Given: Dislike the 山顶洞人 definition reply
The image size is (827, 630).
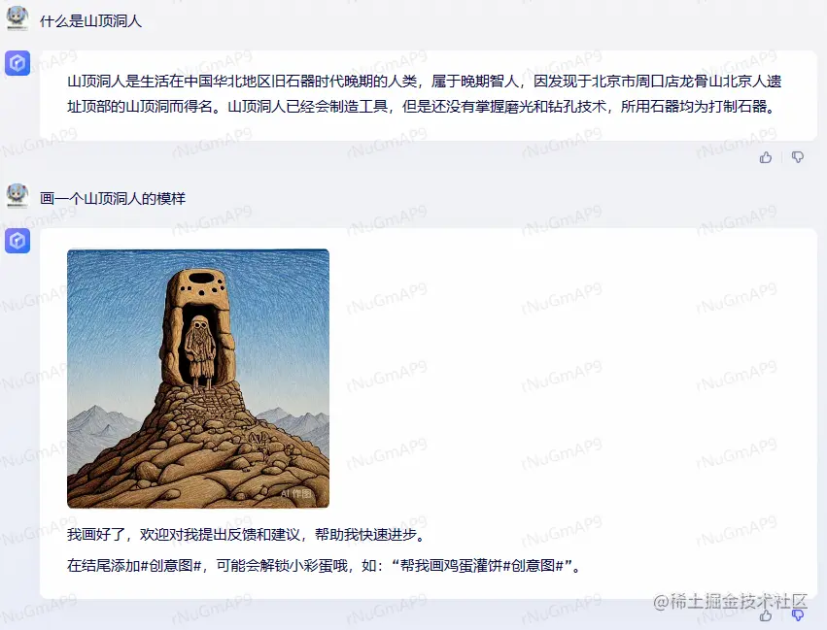Looking at the screenshot, I should pyautogui.click(x=798, y=157).
